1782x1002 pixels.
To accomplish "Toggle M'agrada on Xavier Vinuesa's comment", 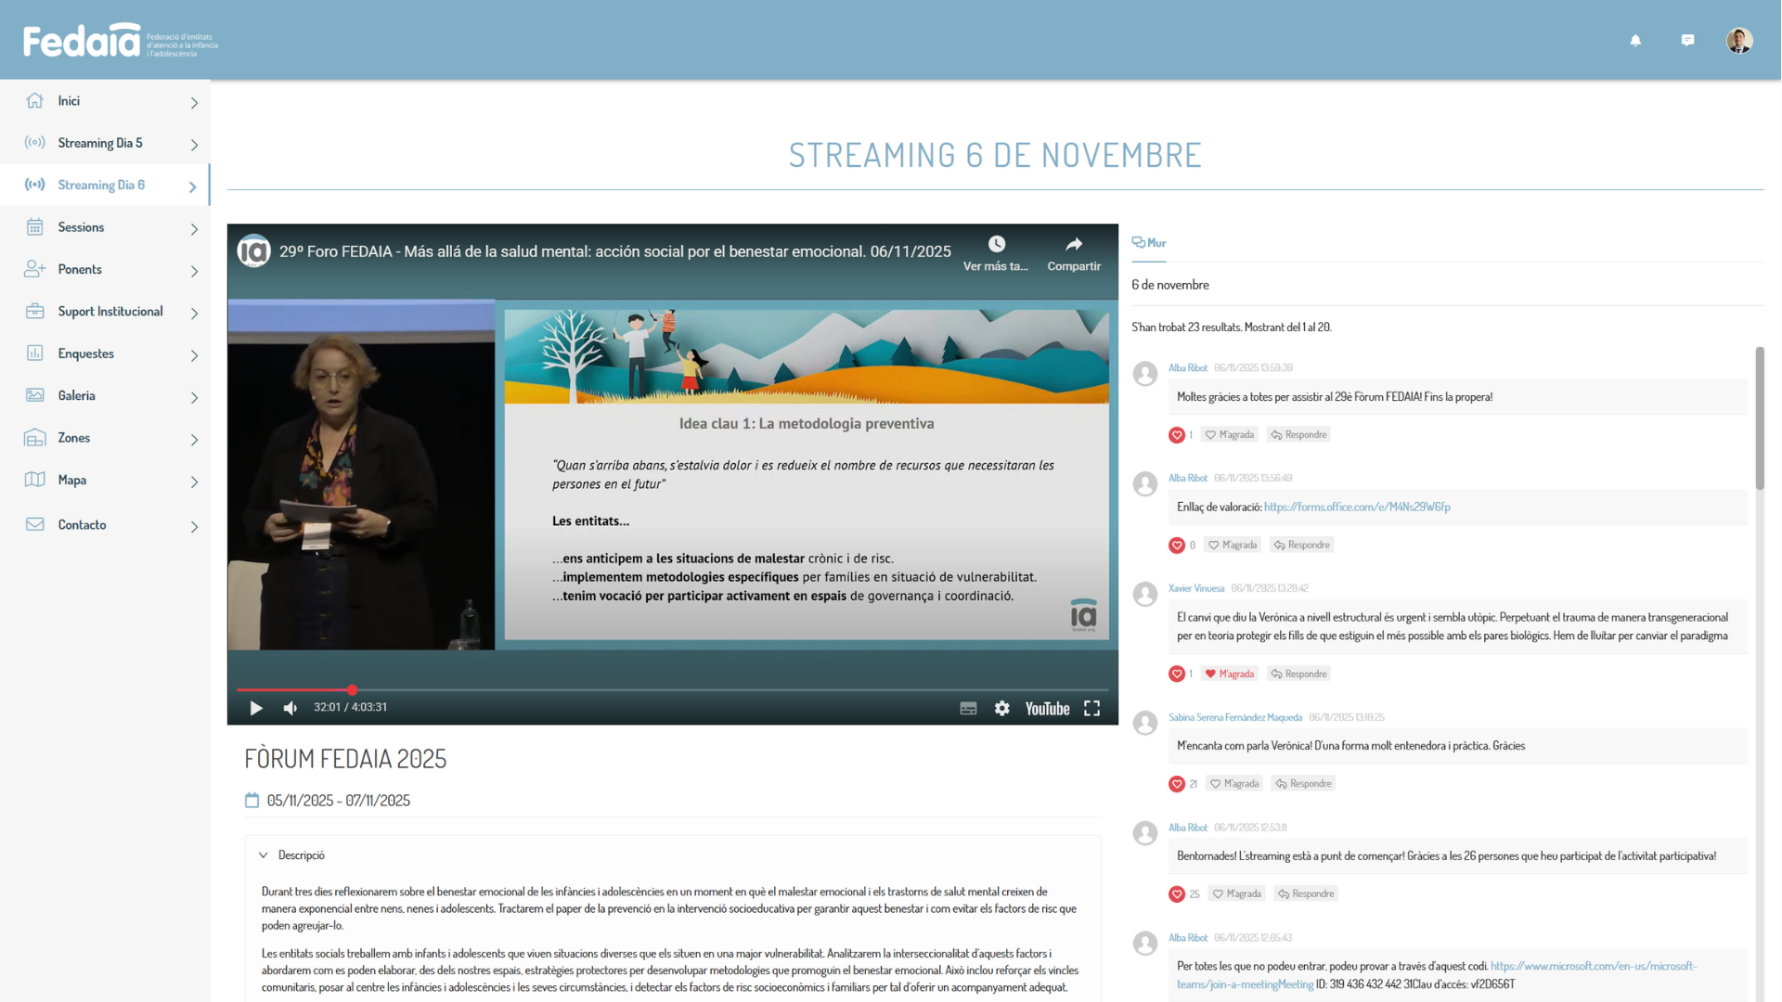I will click(1230, 673).
